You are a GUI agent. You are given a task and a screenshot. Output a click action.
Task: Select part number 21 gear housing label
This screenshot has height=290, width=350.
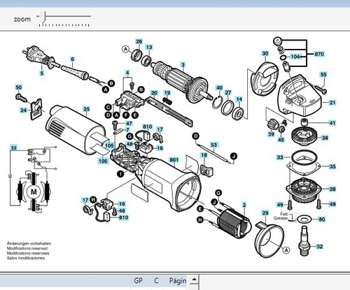[332, 103]
